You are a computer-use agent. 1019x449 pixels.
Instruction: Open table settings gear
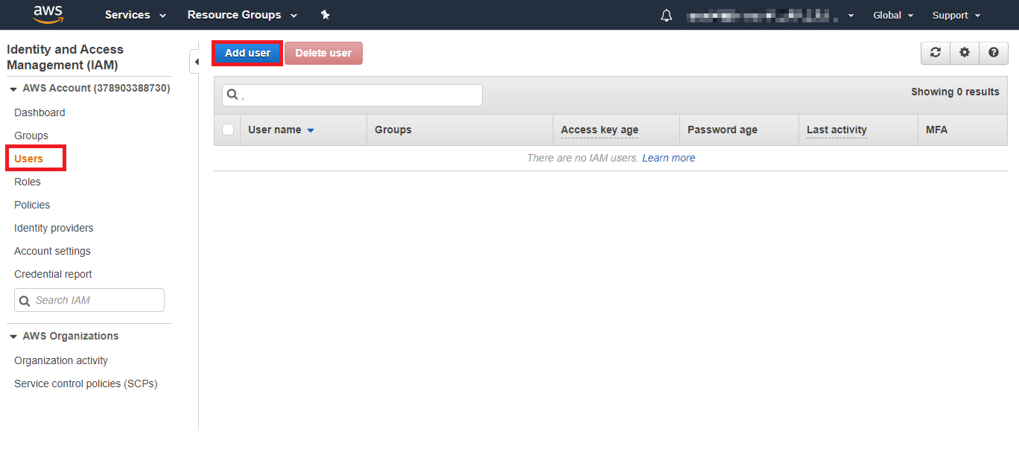pos(965,52)
